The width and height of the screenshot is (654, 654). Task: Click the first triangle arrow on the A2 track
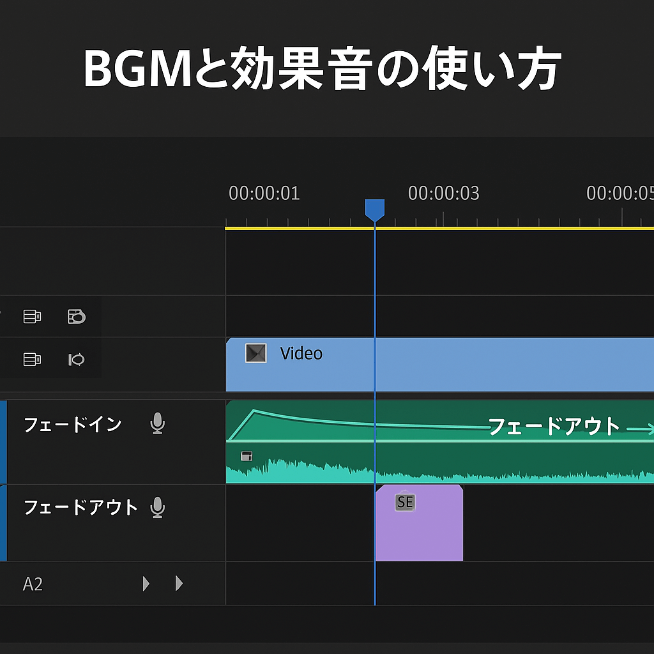tap(146, 584)
